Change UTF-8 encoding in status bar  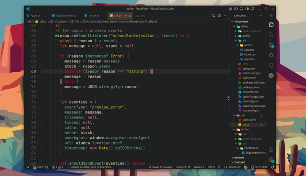(211, 167)
